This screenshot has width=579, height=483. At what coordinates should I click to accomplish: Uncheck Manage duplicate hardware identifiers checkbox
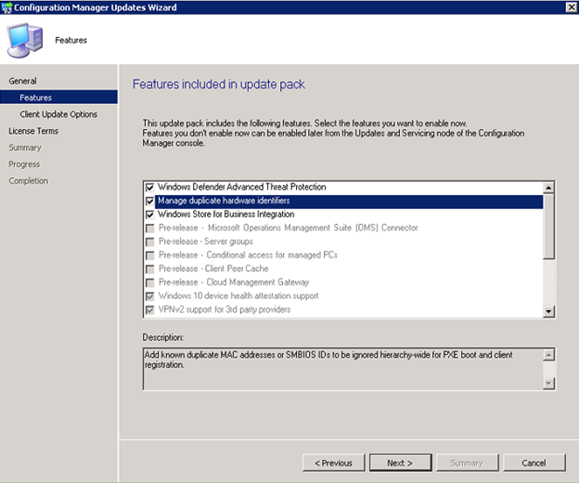coord(149,201)
